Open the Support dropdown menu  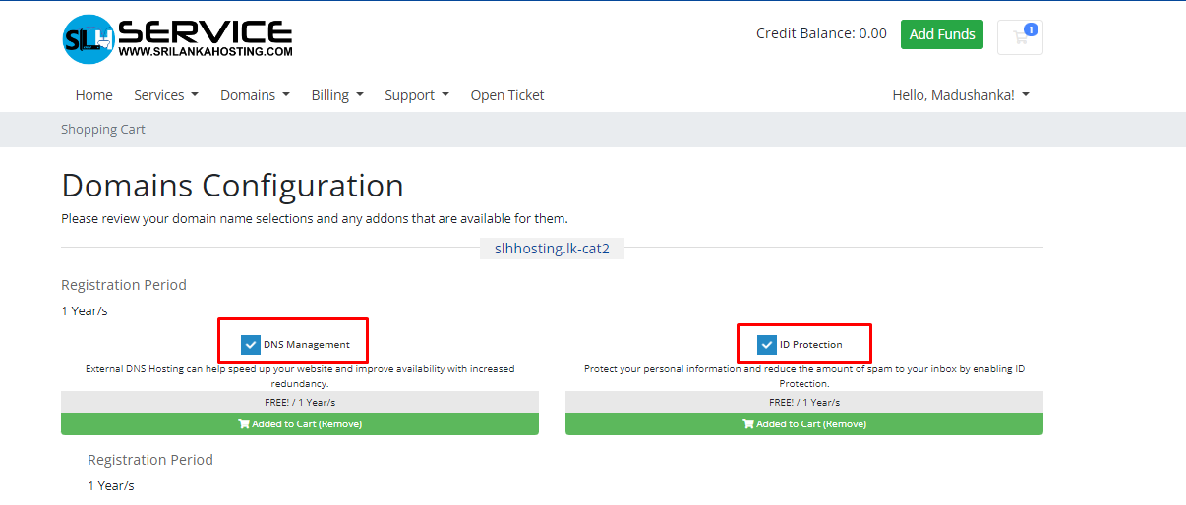[417, 95]
